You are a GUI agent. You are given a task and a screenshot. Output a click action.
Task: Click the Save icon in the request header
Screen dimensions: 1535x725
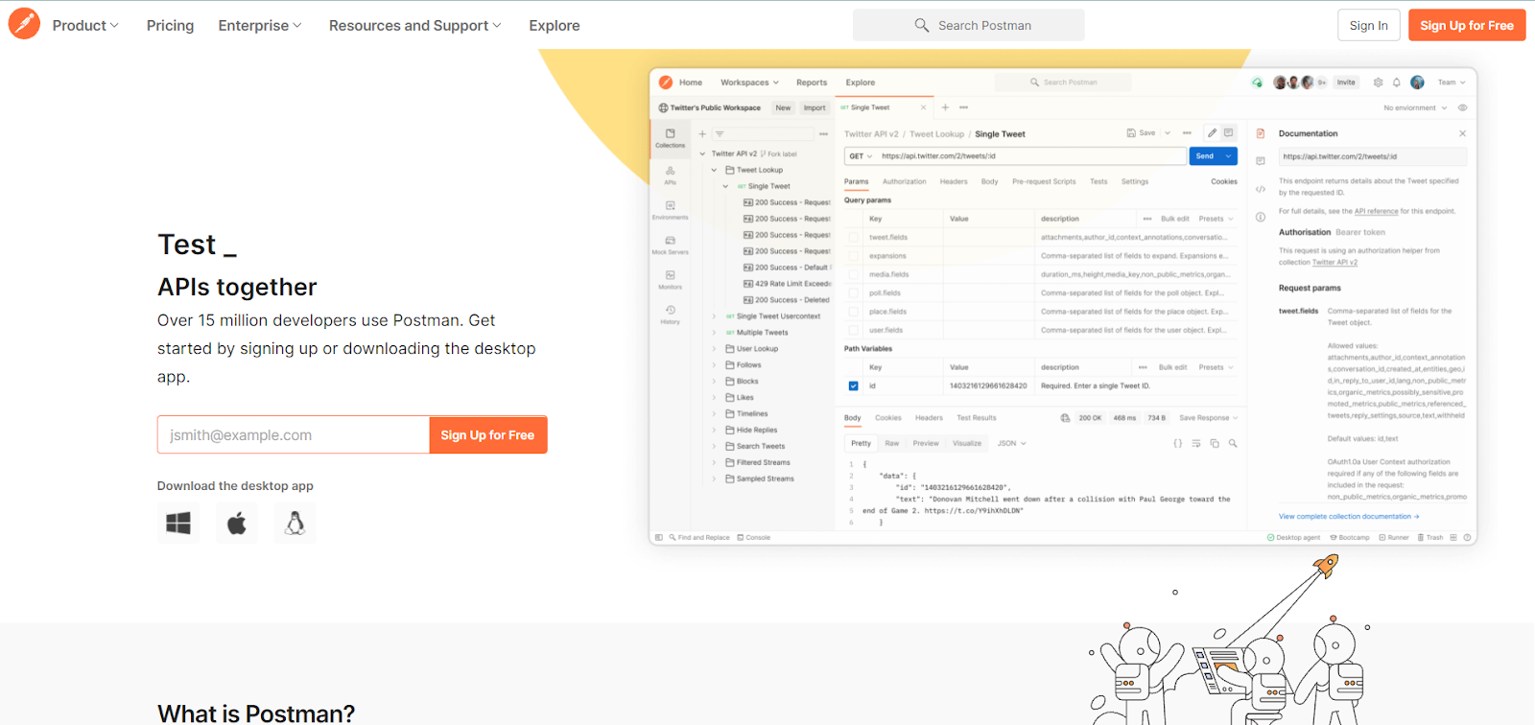(1141, 133)
